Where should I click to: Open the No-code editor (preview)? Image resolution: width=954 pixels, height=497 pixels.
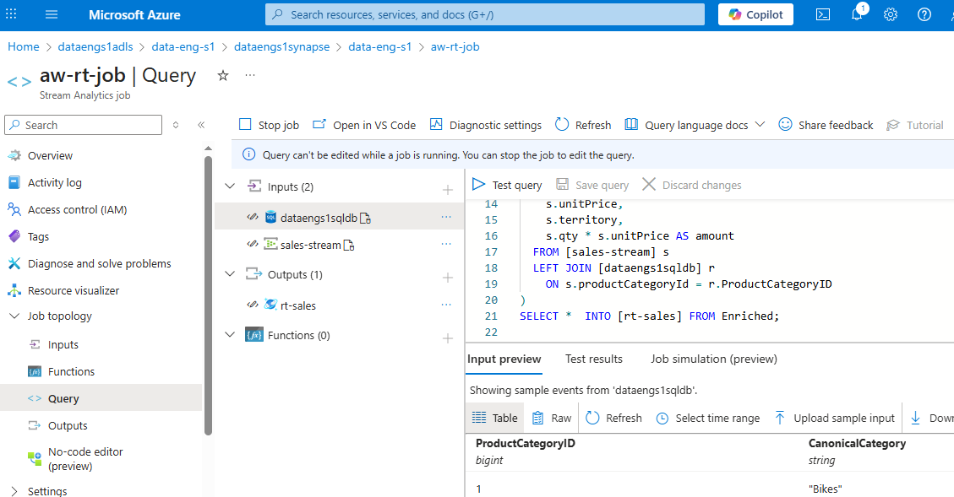tap(85, 459)
